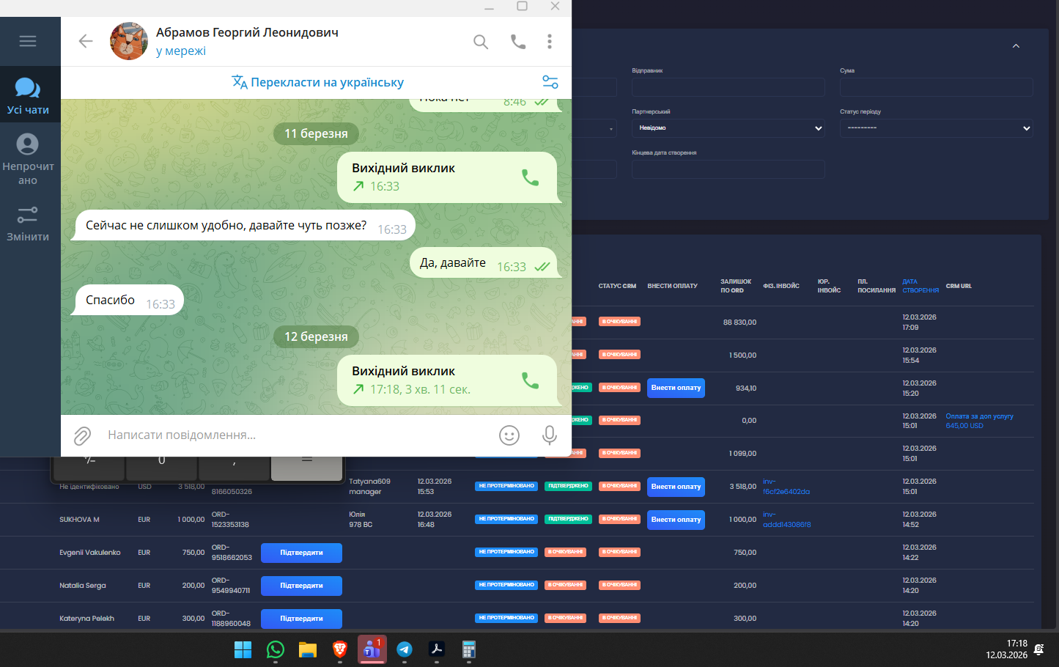The width and height of the screenshot is (1059, 667).
Task: Open the invoice link "inv-f6cf2e6402da"
Action: (786, 487)
